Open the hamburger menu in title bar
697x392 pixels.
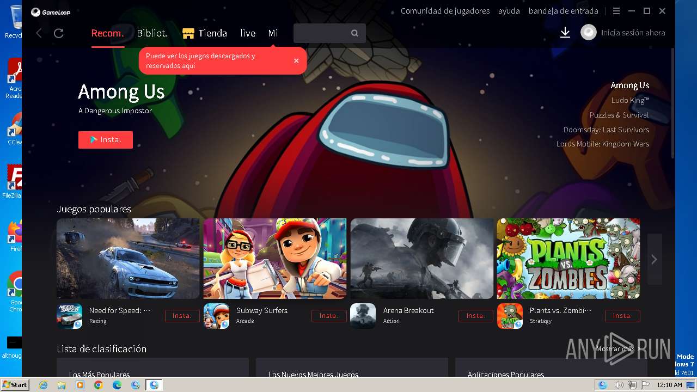click(x=616, y=11)
